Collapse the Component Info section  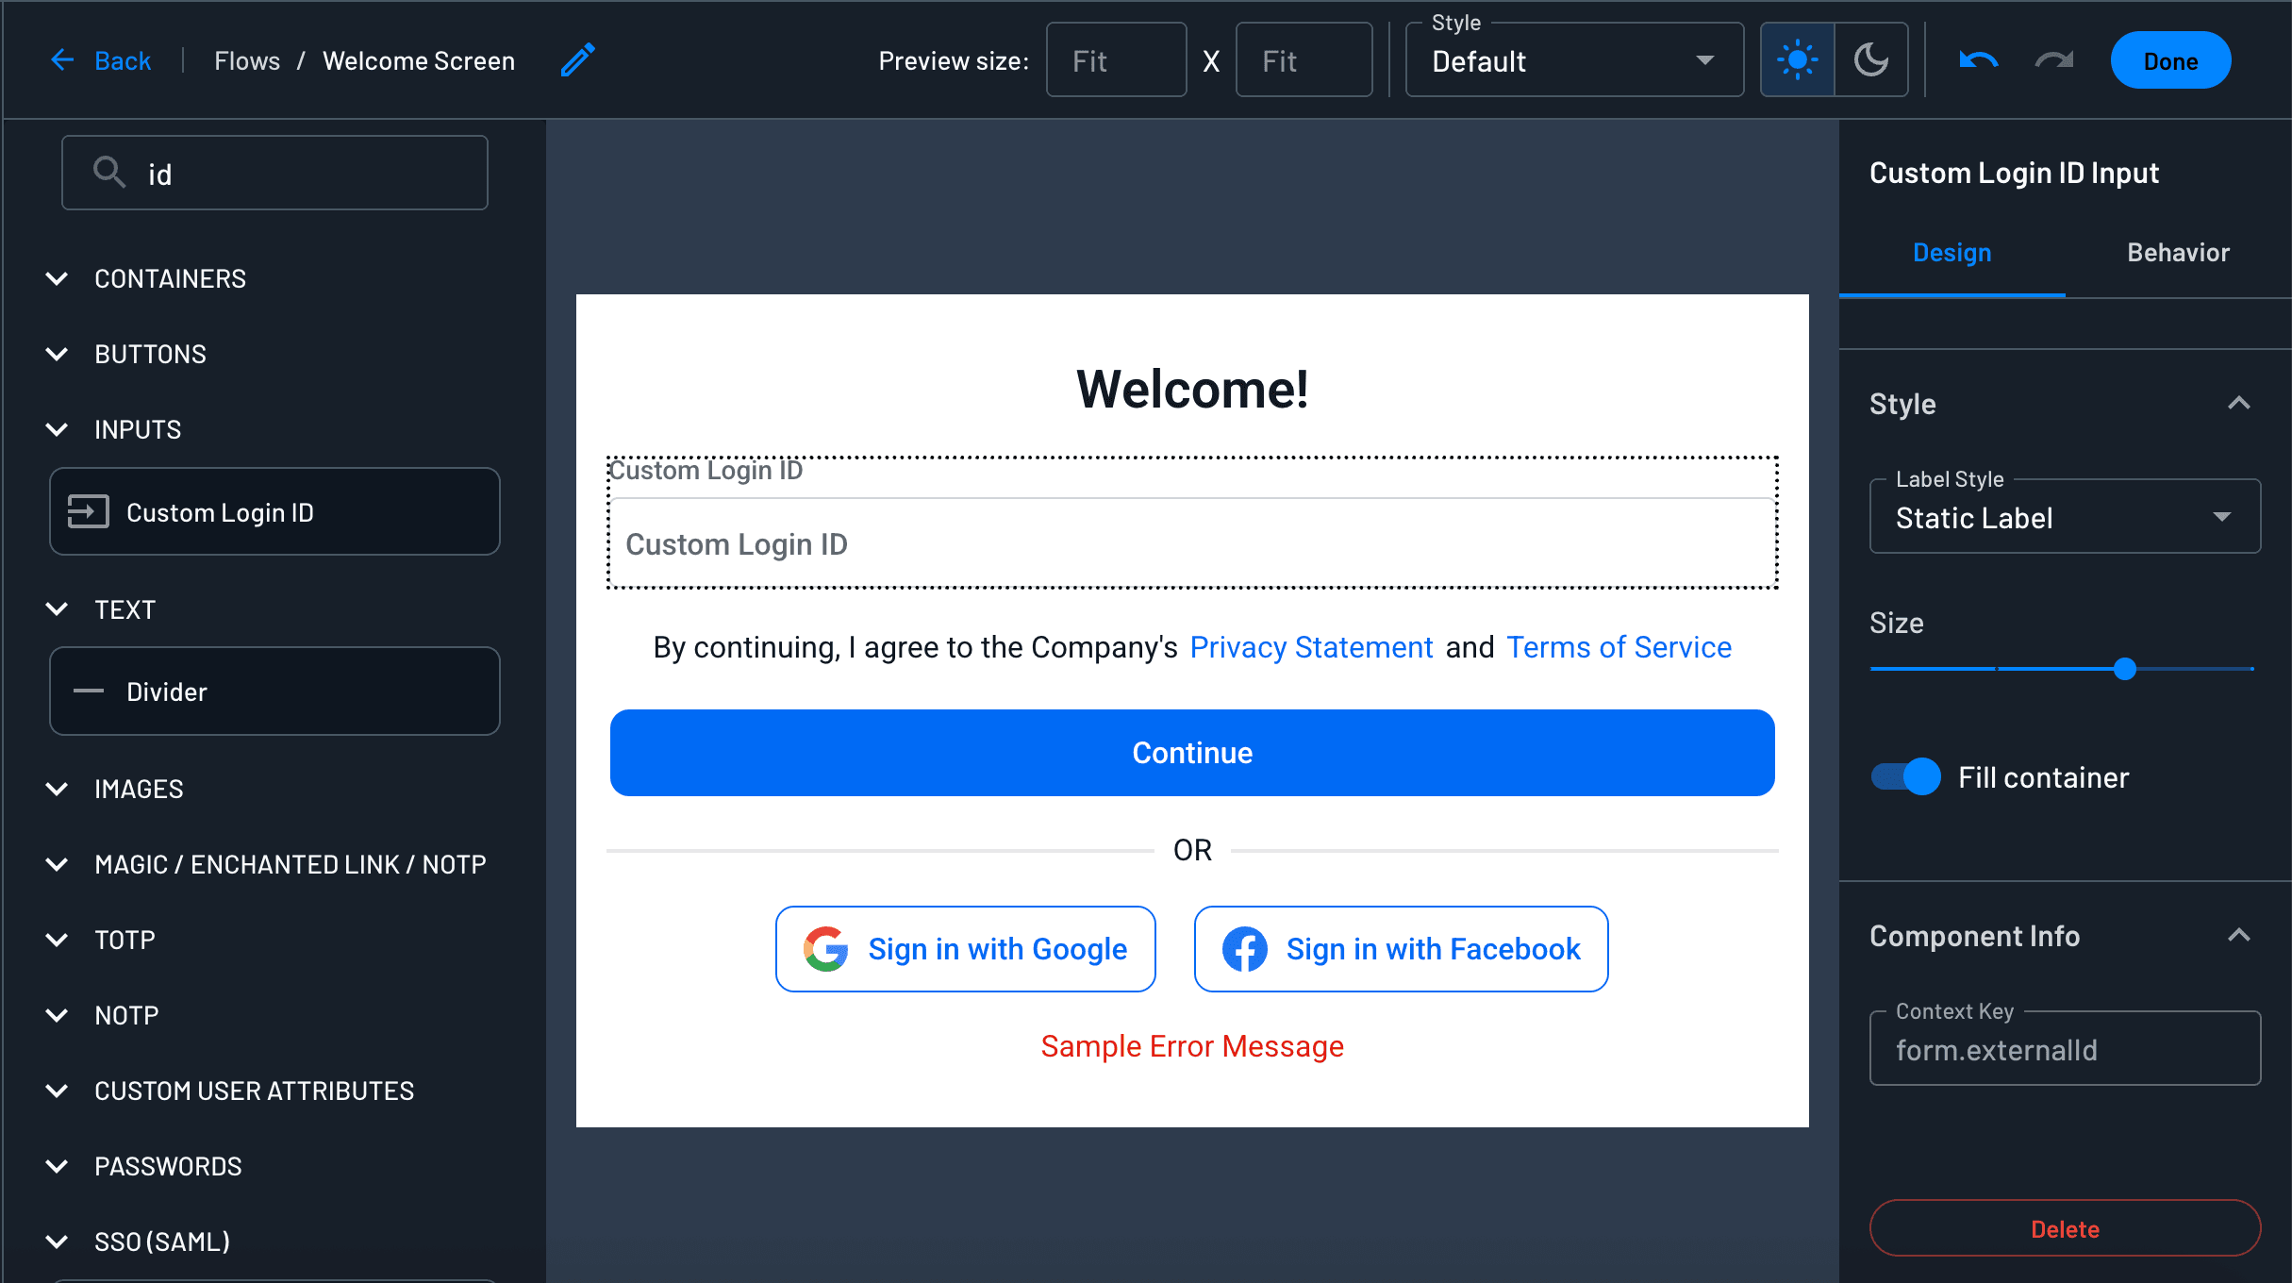coord(2239,935)
